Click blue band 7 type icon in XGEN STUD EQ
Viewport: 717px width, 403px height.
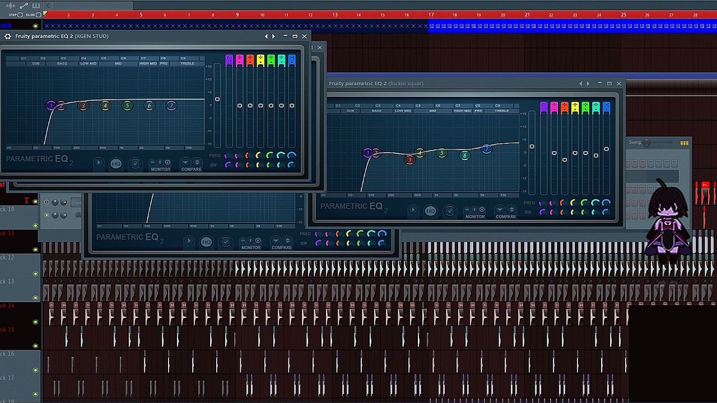pos(292,60)
